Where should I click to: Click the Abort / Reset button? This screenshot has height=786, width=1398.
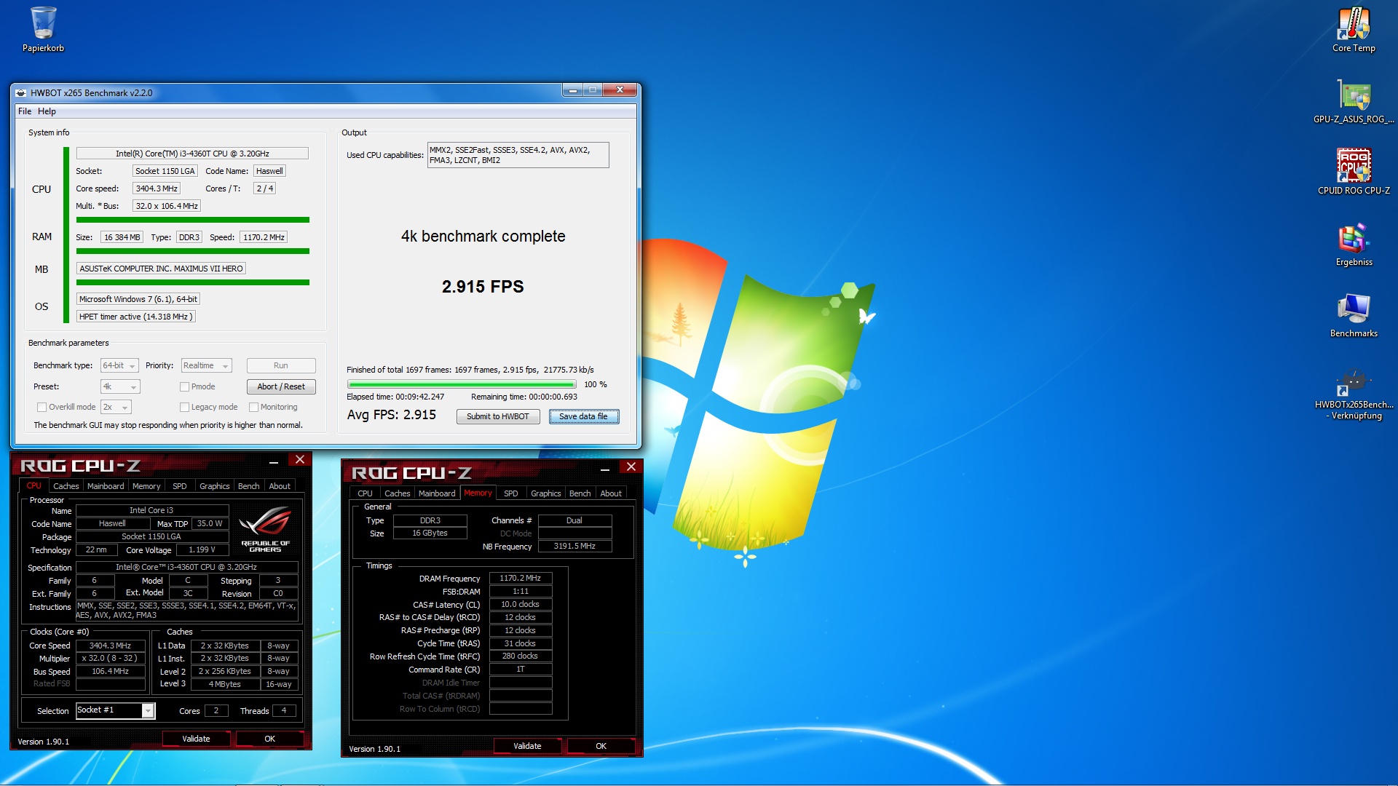[x=281, y=386]
